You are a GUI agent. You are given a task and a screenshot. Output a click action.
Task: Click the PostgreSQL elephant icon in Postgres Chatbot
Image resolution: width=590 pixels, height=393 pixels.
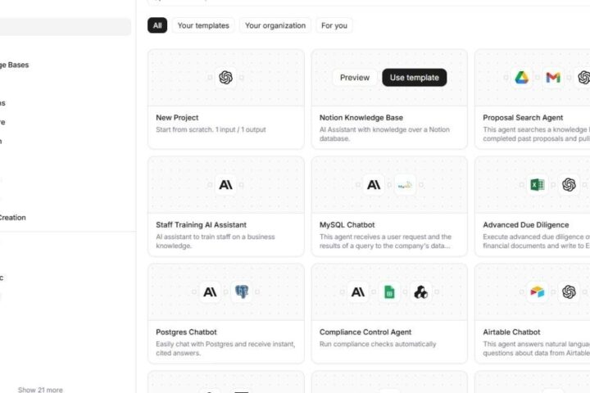(x=242, y=291)
